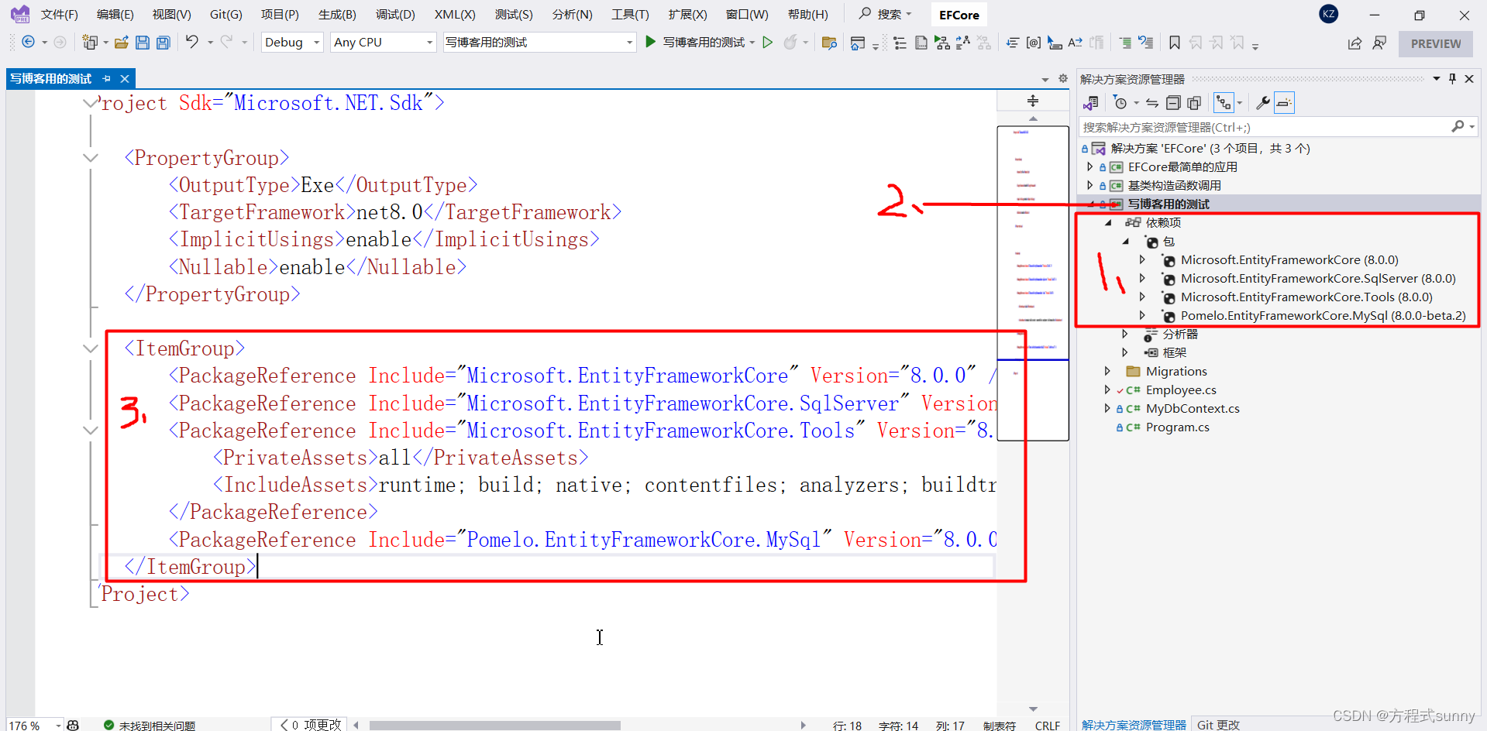Click the code minimap overview on the scrollbar

pos(1033,283)
